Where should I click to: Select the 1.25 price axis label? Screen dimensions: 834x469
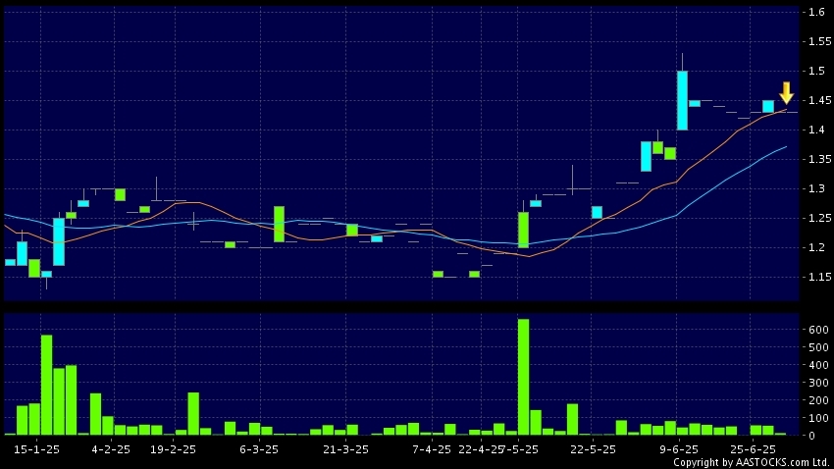coord(819,218)
